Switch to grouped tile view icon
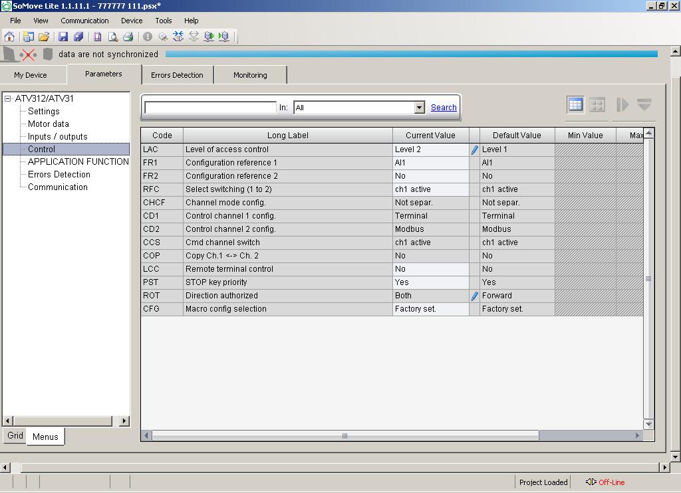 coord(597,104)
